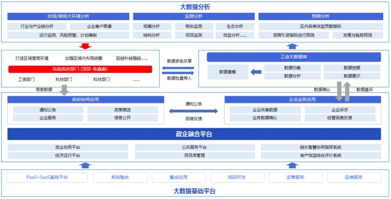Click the 大数据基础平台 title
Image resolution: width=391 pixels, height=199 pixels.
coord(195,191)
